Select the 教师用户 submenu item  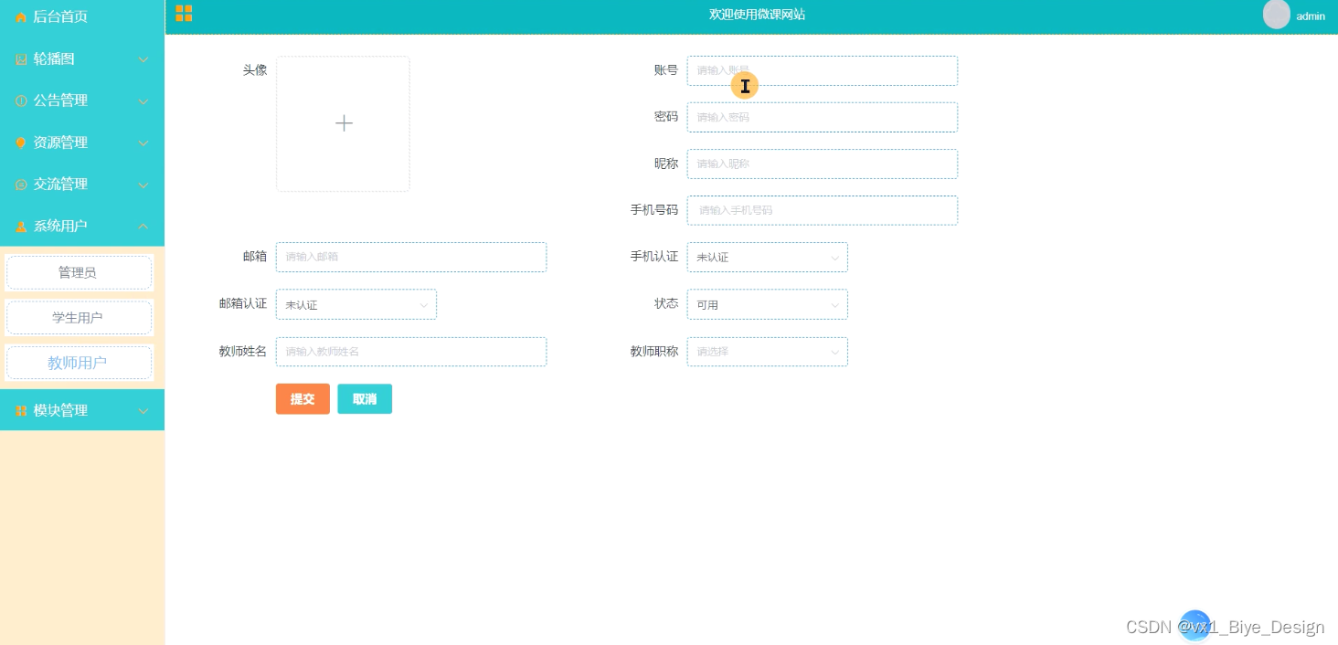point(79,363)
